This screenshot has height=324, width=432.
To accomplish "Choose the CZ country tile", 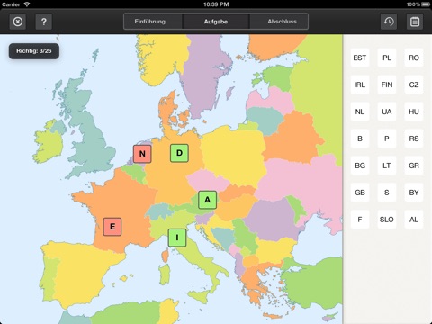I will [x=414, y=85].
